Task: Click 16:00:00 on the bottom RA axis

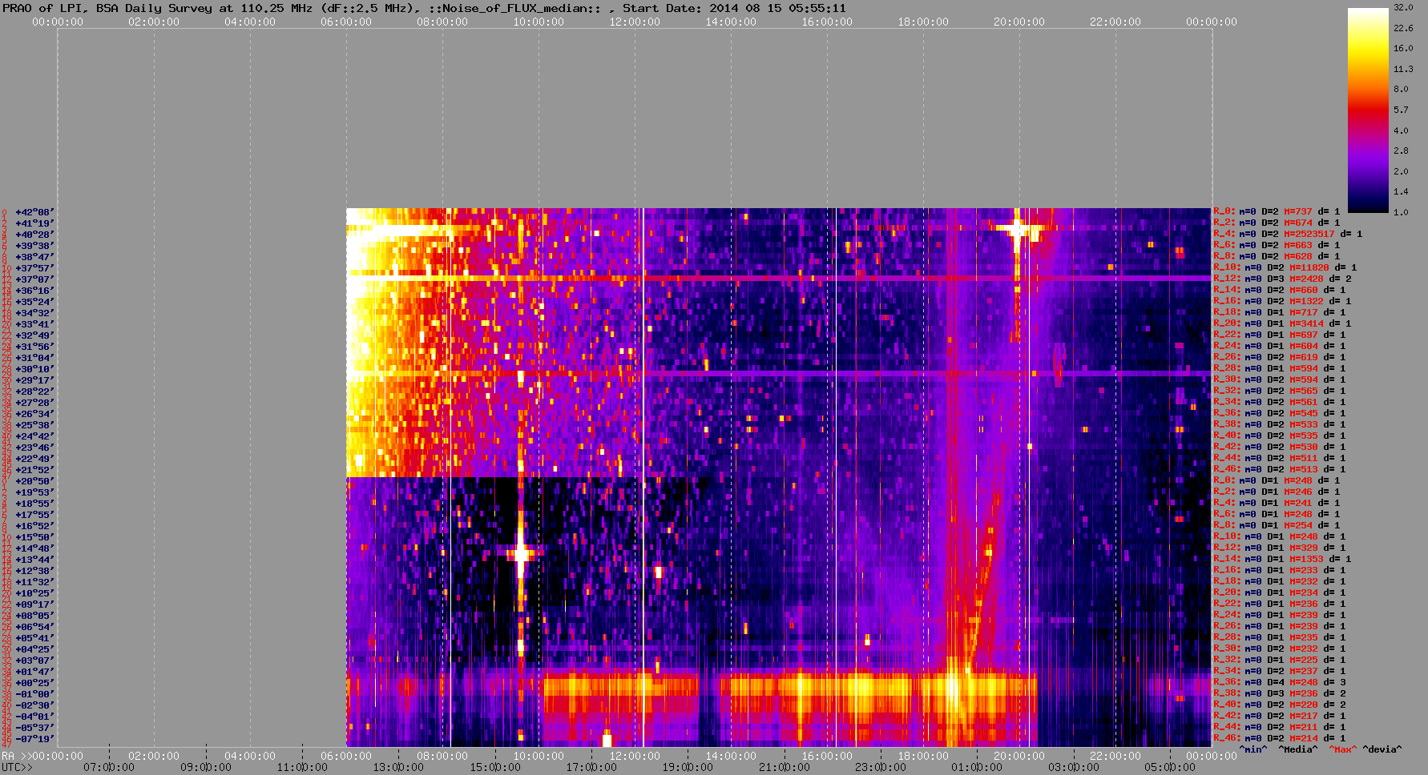Action: (827, 756)
